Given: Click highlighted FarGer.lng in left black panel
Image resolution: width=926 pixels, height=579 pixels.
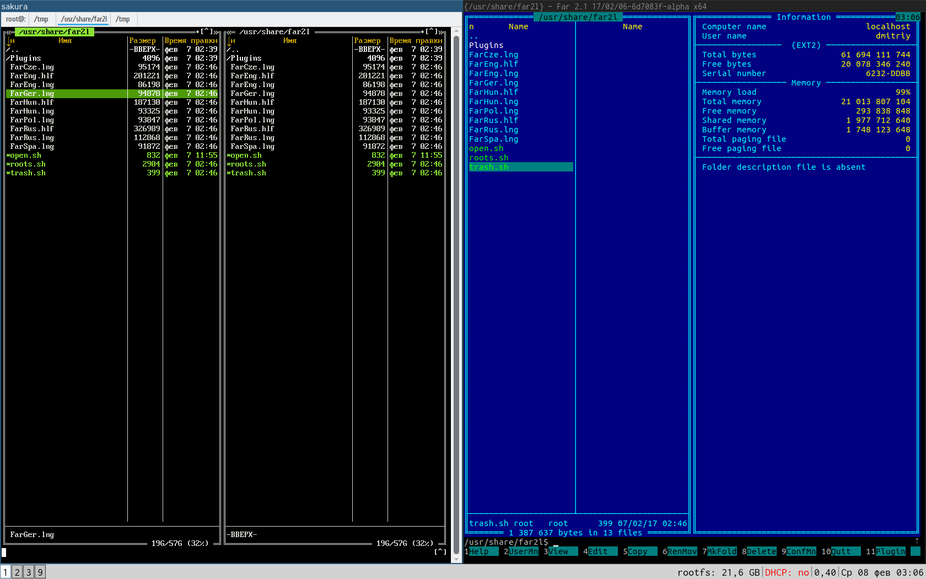Looking at the screenshot, I should click(x=112, y=94).
